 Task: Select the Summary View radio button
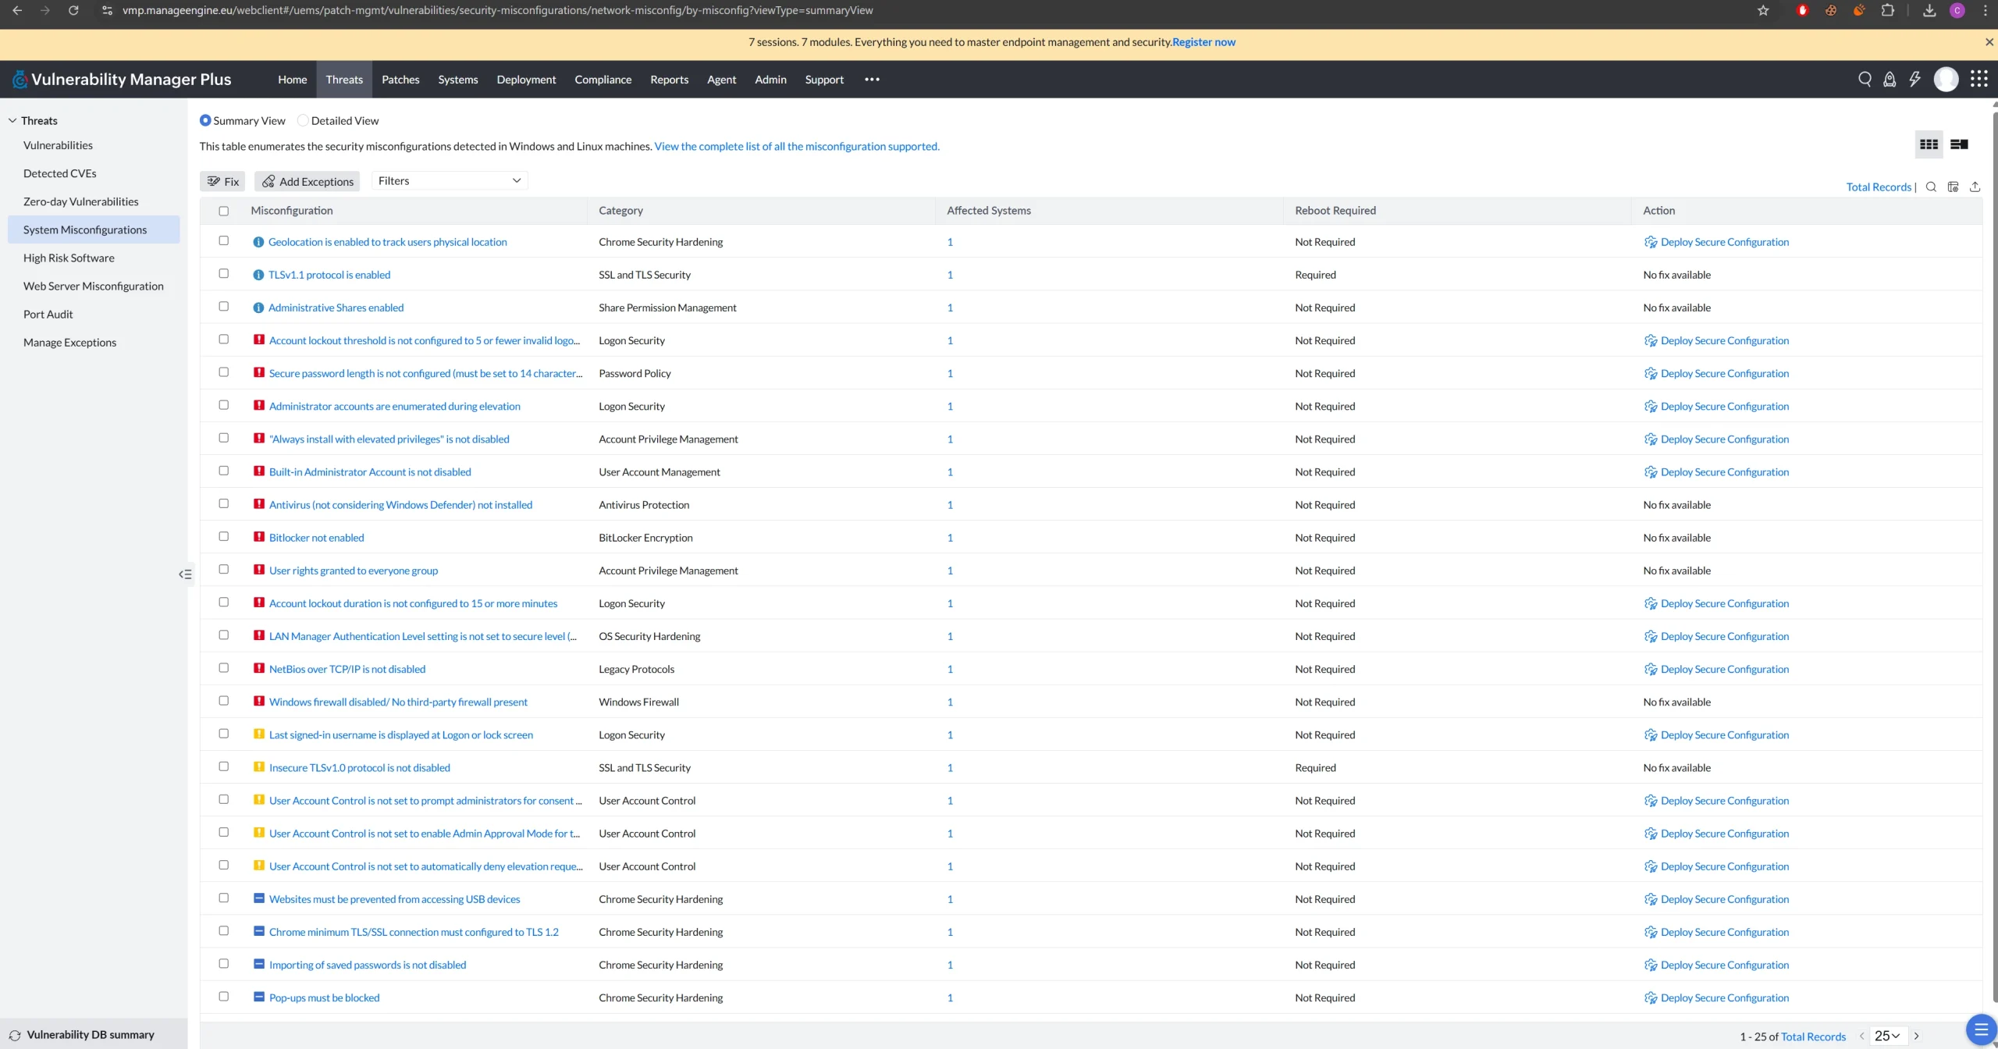pos(205,120)
